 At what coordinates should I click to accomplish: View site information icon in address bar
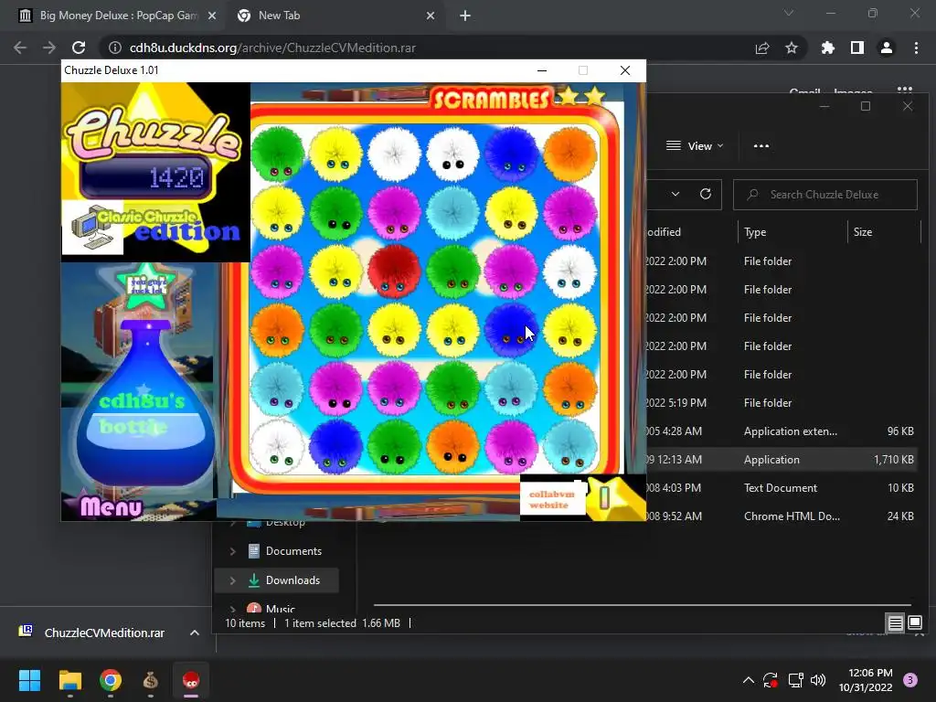[114, 48]
